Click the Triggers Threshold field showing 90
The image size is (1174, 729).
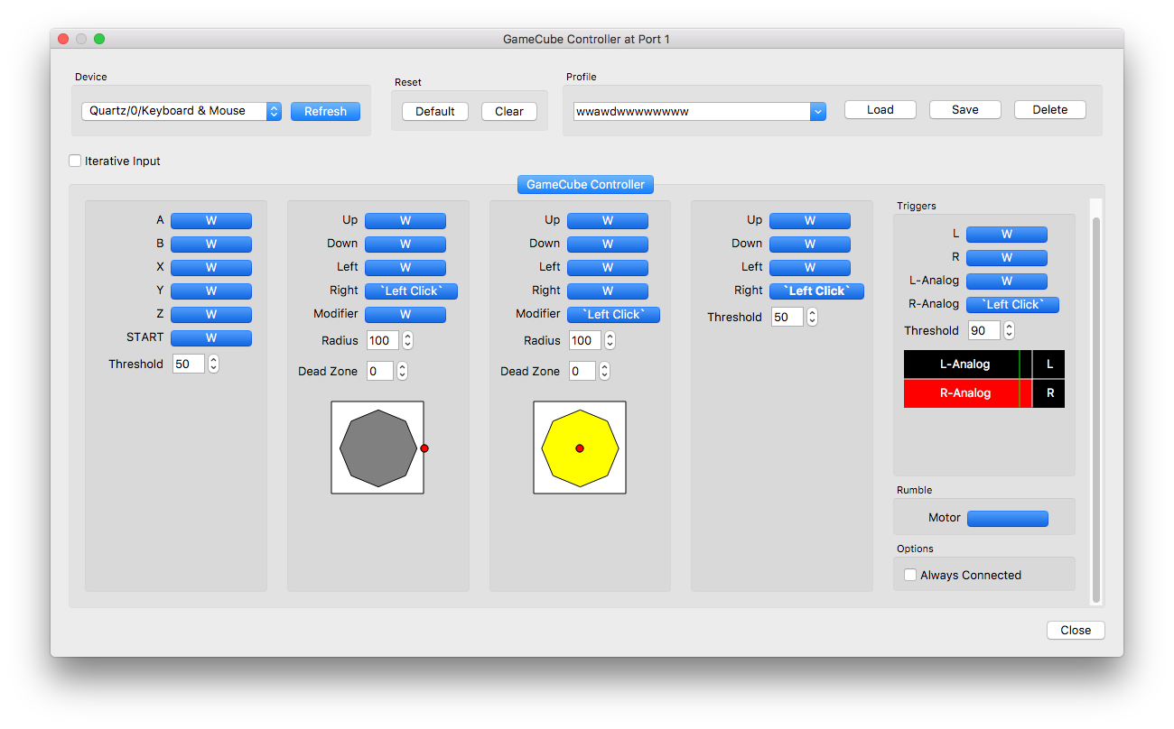click(x=984, y=330)
